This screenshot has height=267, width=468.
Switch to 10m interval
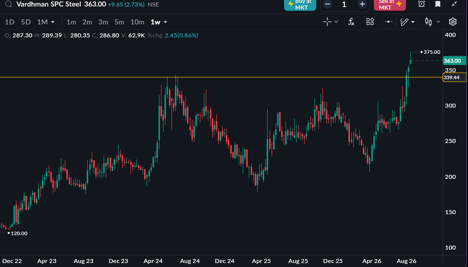click(137, 22)
